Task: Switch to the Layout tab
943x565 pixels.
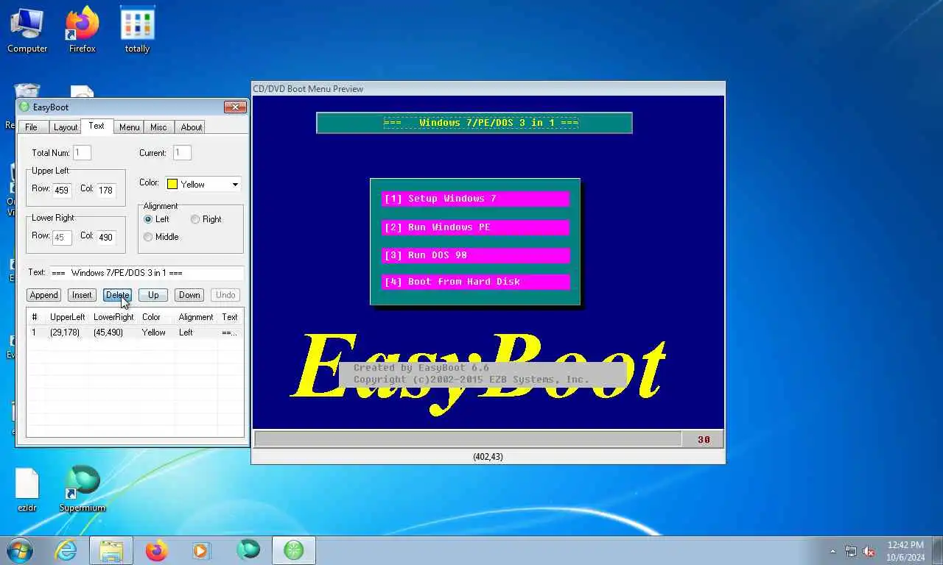Action: (x=66, y=127)
